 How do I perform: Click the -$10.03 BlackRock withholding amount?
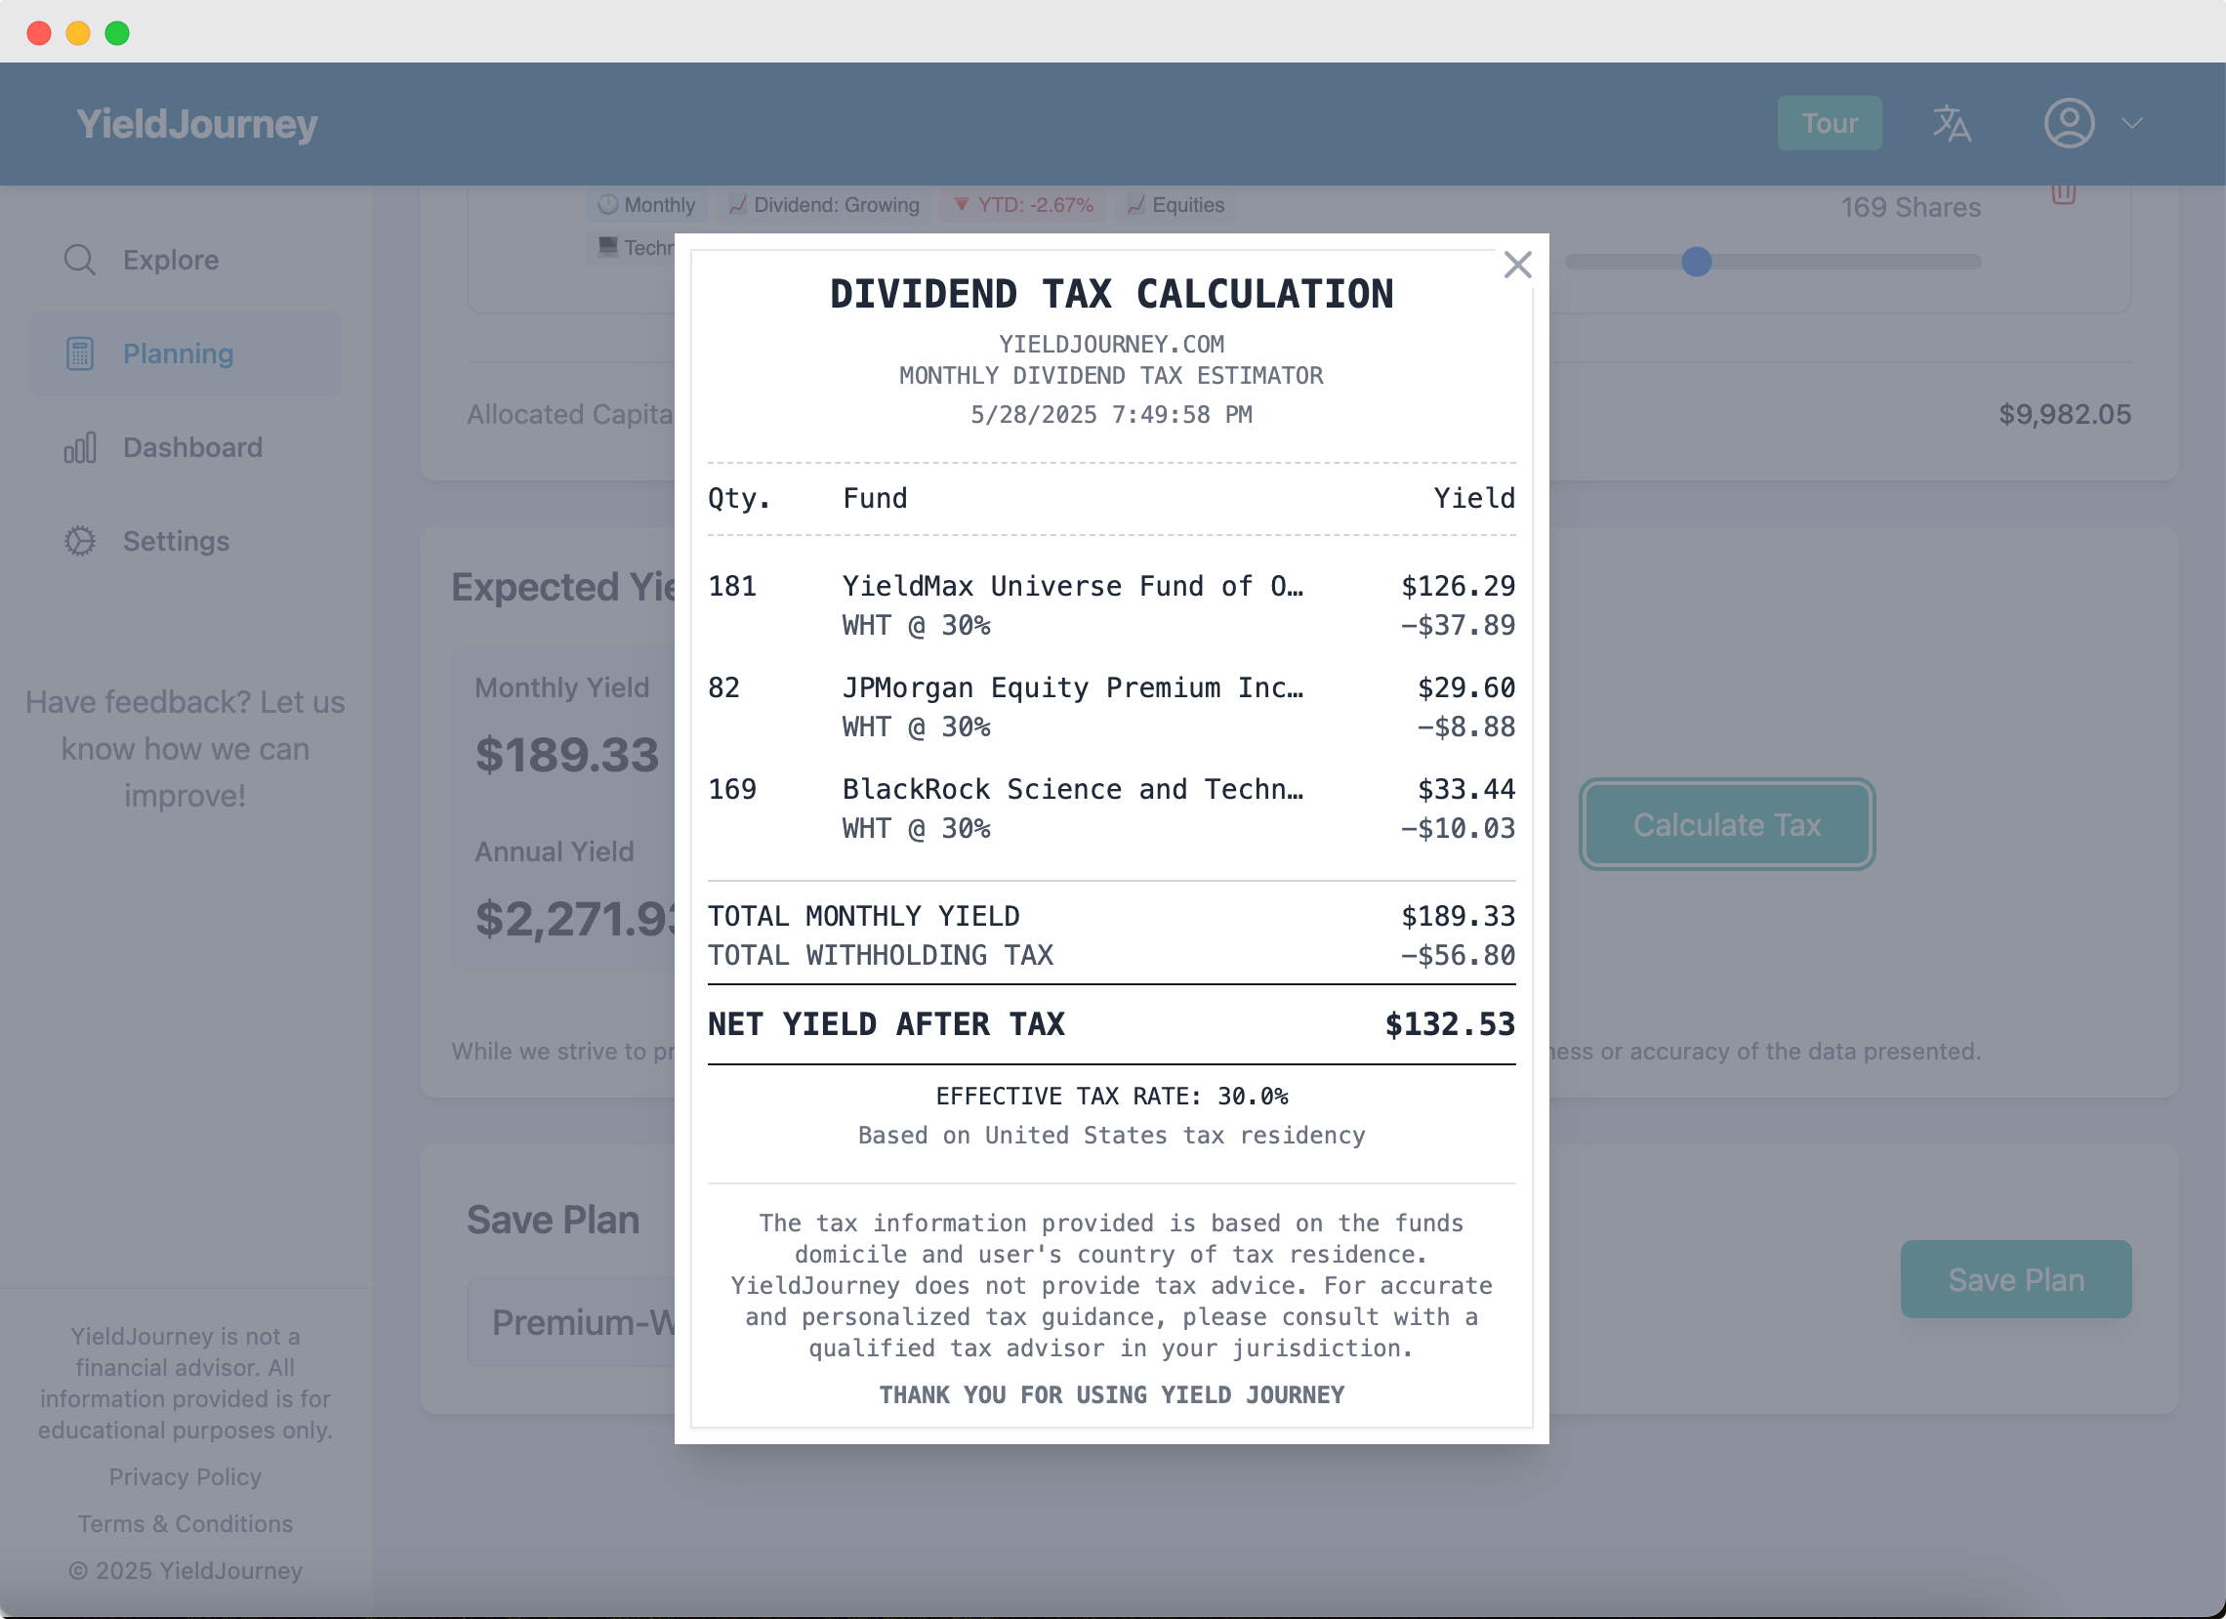coord(1458,828)
